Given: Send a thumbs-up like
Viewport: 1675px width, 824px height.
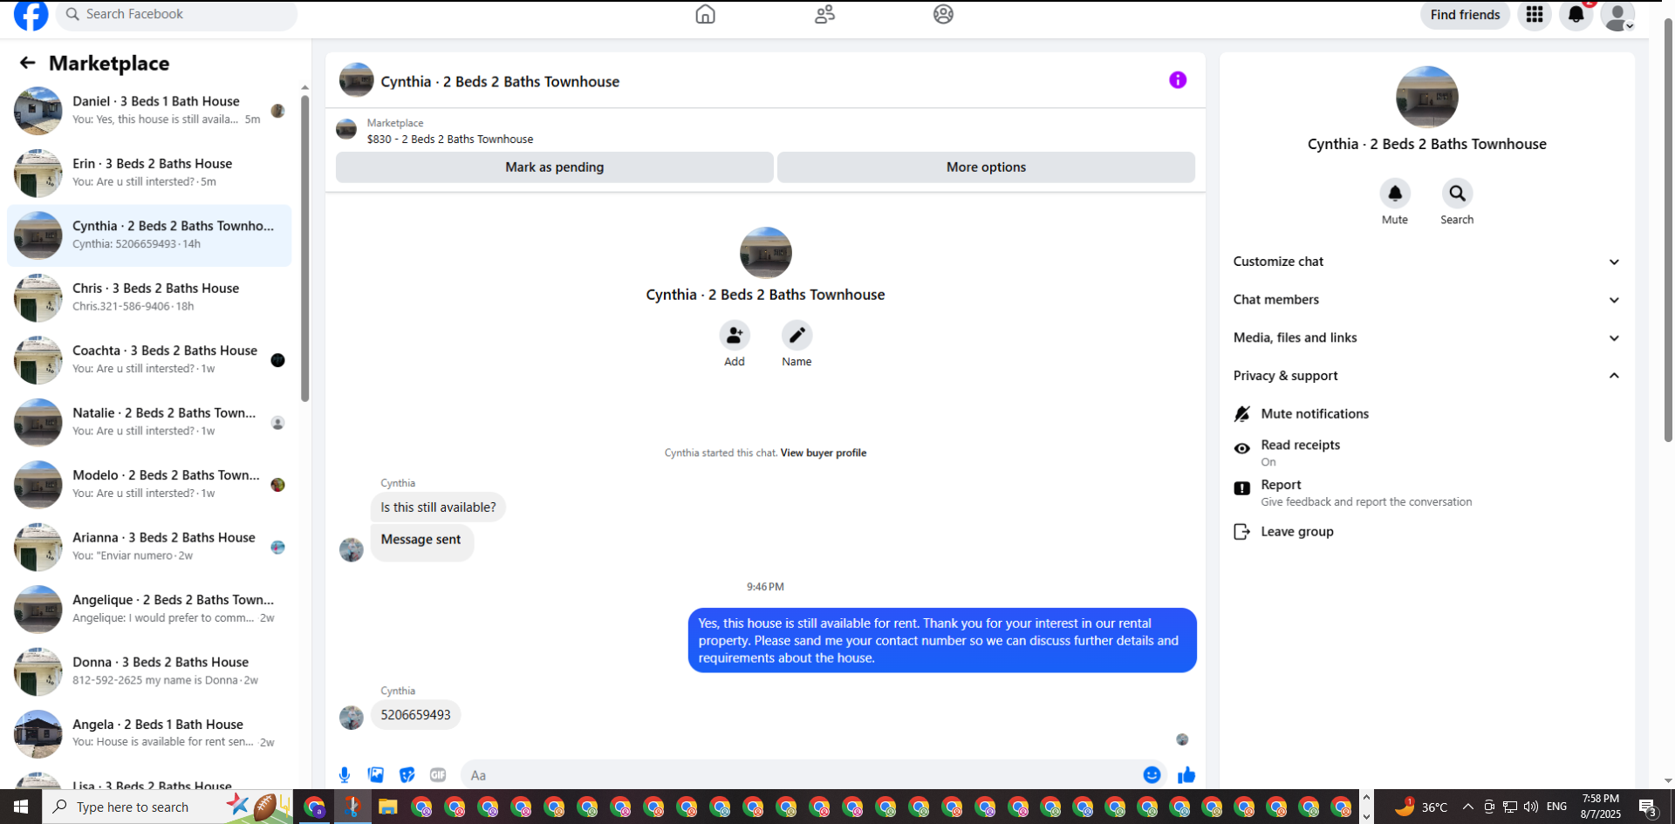Looking at the screenshot, I should click(x=1186, y=775).
